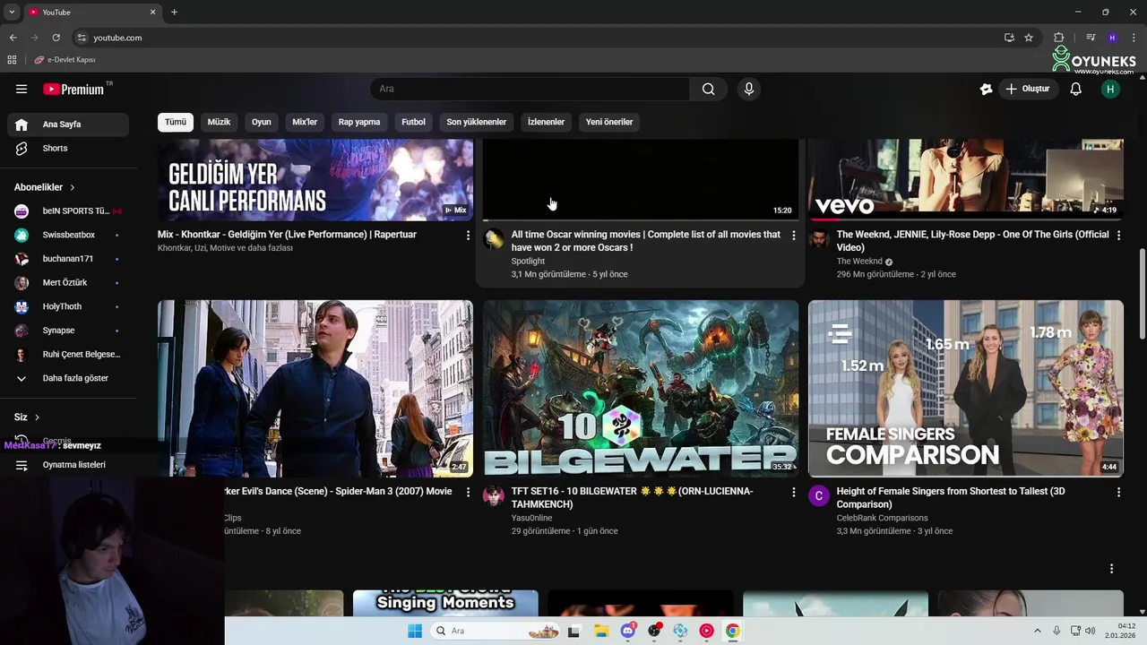The width and height of the screenshot is (1147, 645).
Task: Open Swissbeatbox subscription channel
Action: [68, 235]
